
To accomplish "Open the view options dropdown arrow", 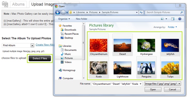I will click(166, 19).
